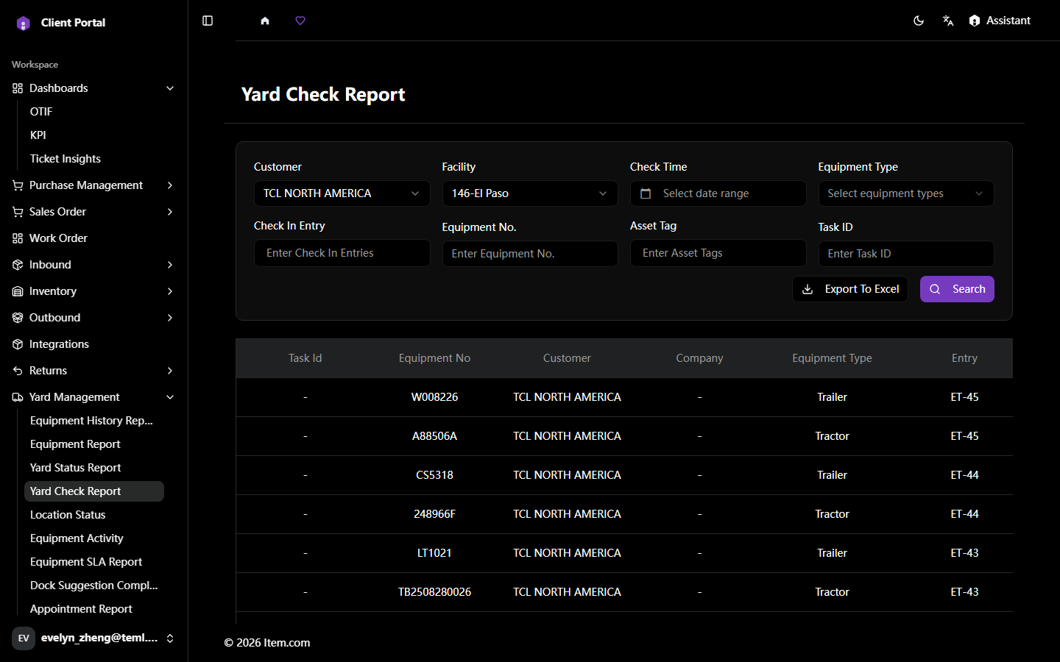This screenshot has width=1060, height=662.
Task: Open the evelyn_zheng user account menu
Action: [94, 638]
